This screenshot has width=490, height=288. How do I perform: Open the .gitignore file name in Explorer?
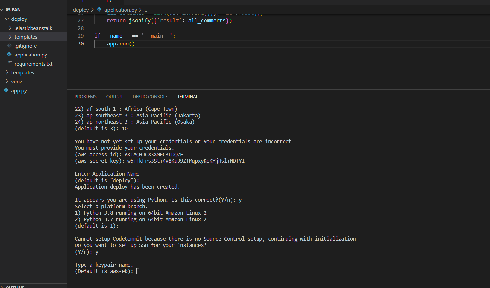tap(26, 46)
